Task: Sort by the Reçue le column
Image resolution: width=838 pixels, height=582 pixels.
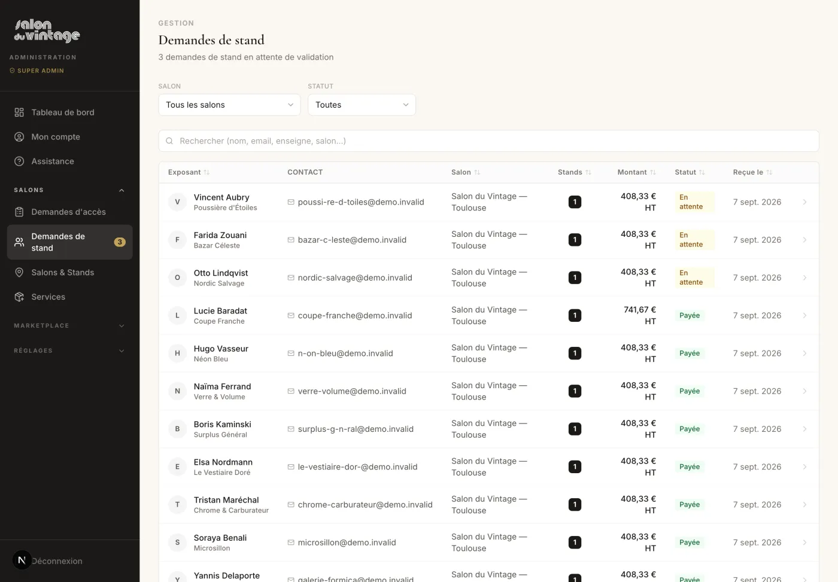Action: pos(752,172)
